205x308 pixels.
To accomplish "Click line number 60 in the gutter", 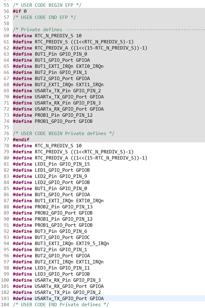I will (6, 36).
